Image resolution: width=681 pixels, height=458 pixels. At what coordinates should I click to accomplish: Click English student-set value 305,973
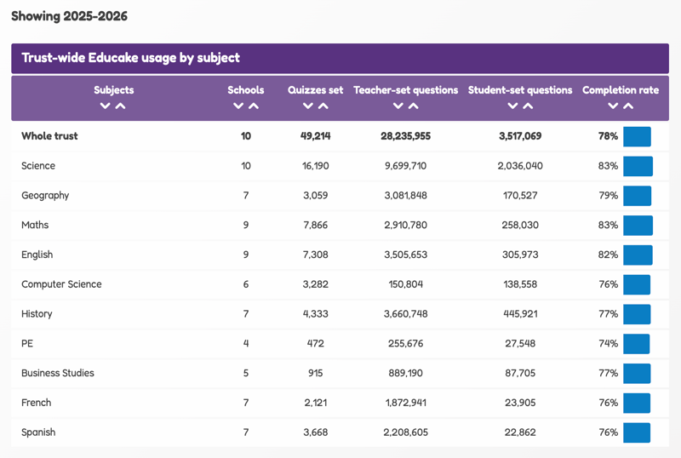(520, 255)
